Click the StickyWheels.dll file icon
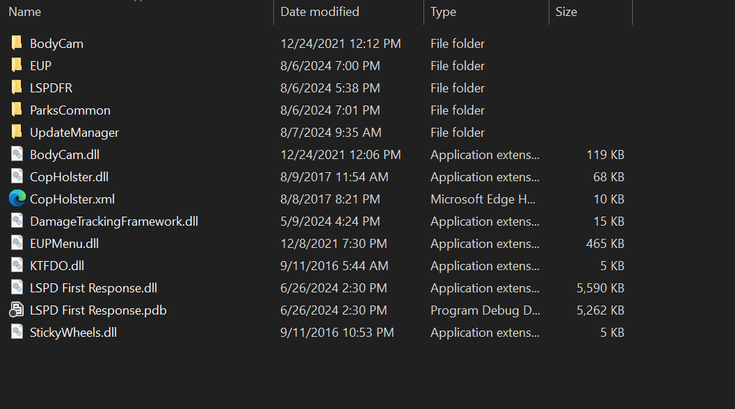This screenshot has height=409, width=735. [x=17, y=333]
